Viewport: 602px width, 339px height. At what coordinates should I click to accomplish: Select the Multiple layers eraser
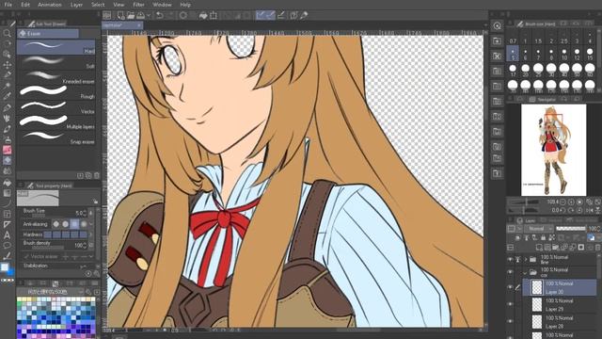[56, 122]
